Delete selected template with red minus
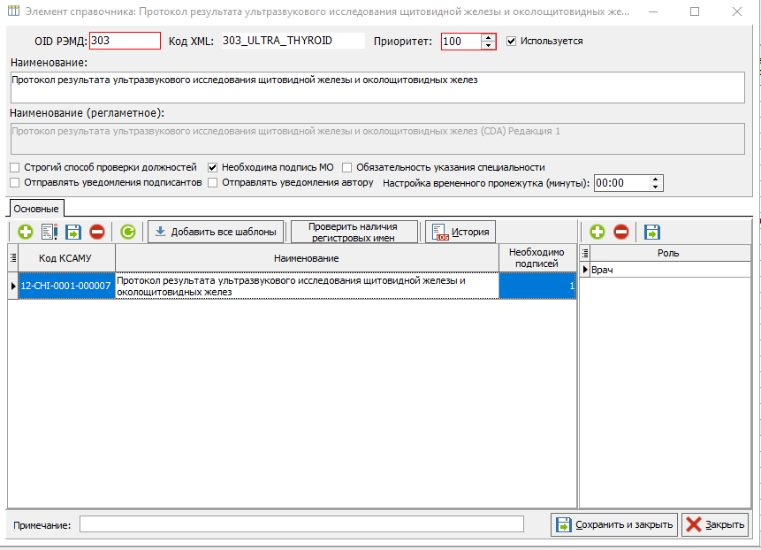This screenshot has height=550, width=761. tap(97, 232)
